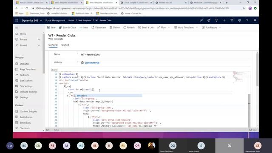Bookmark this page with star icon
This screenshot has width=272, height=153.
[x=244, y=8]
